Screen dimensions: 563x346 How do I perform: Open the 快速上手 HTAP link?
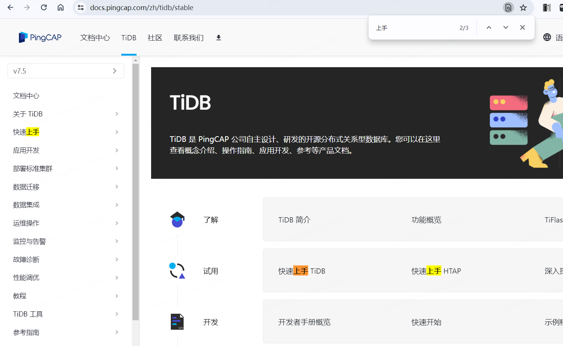coord(436,271)
